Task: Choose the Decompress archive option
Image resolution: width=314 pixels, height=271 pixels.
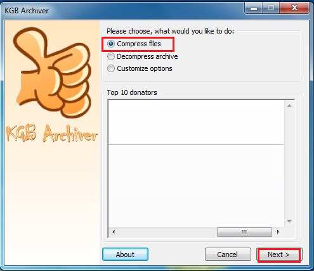Action: point(111,56)
